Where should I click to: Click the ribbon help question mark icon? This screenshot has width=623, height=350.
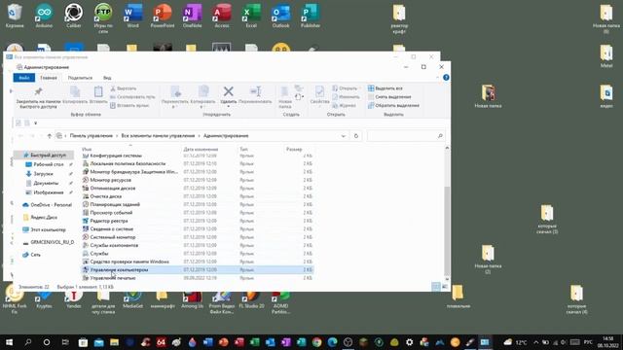pyautogui.click(x=446, y=78)
